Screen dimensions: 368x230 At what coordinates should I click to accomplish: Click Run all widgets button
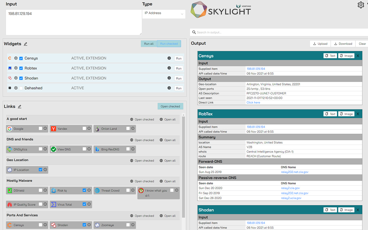tap(149, 44)
